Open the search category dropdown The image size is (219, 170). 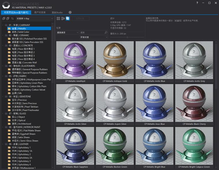click(x=68, y=32)
